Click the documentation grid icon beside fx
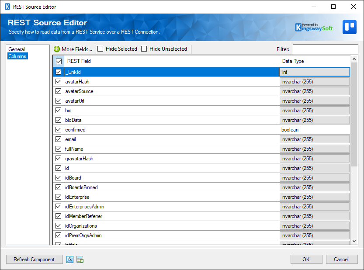364x270 pixels. coord(80,260)
